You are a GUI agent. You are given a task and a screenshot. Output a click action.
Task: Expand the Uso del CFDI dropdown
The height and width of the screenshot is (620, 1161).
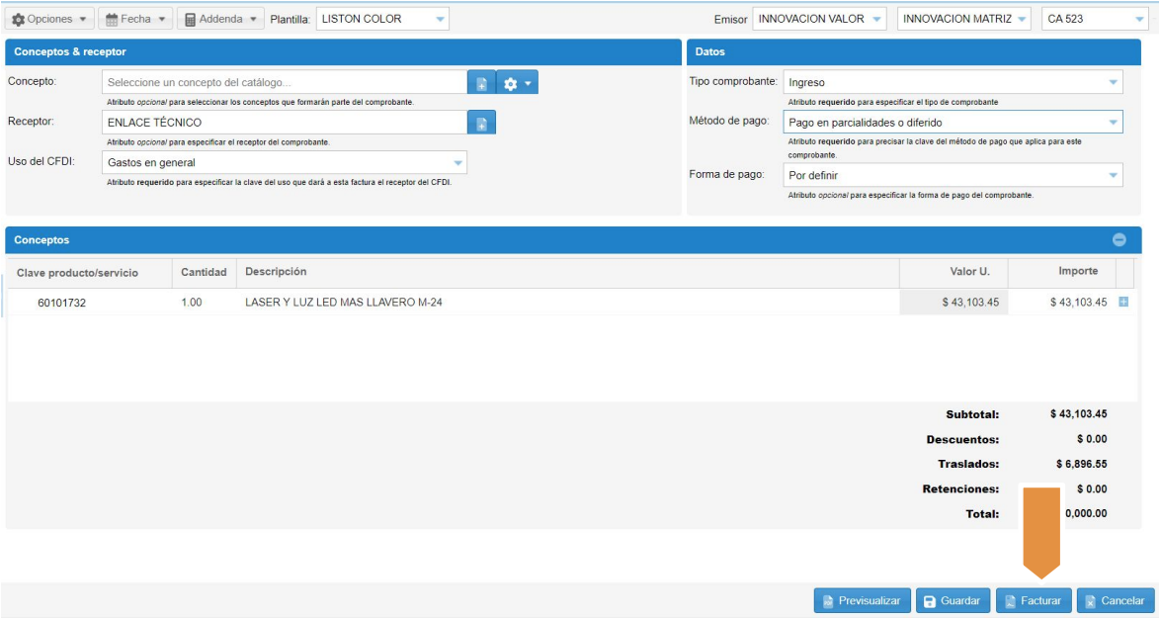(285, 162)
